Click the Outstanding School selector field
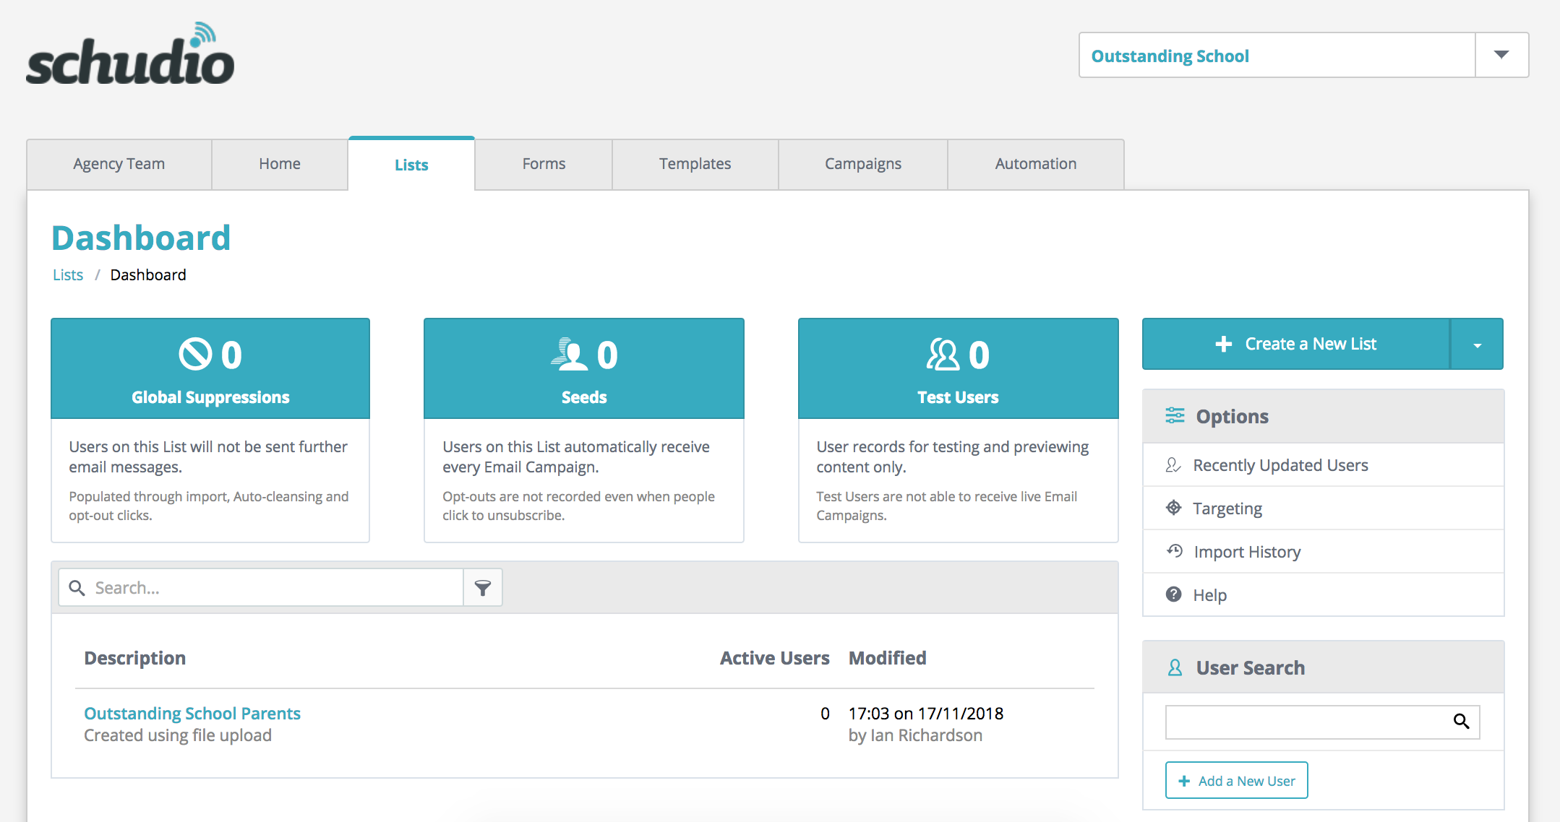Viewport: 1560px width, 822px height. click(1277, 55)
